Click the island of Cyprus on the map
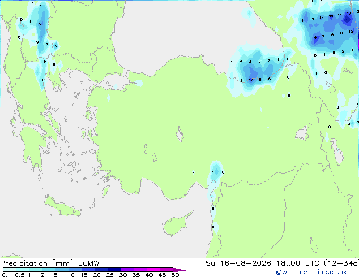The image size is (359, 277). coord(176,223)
